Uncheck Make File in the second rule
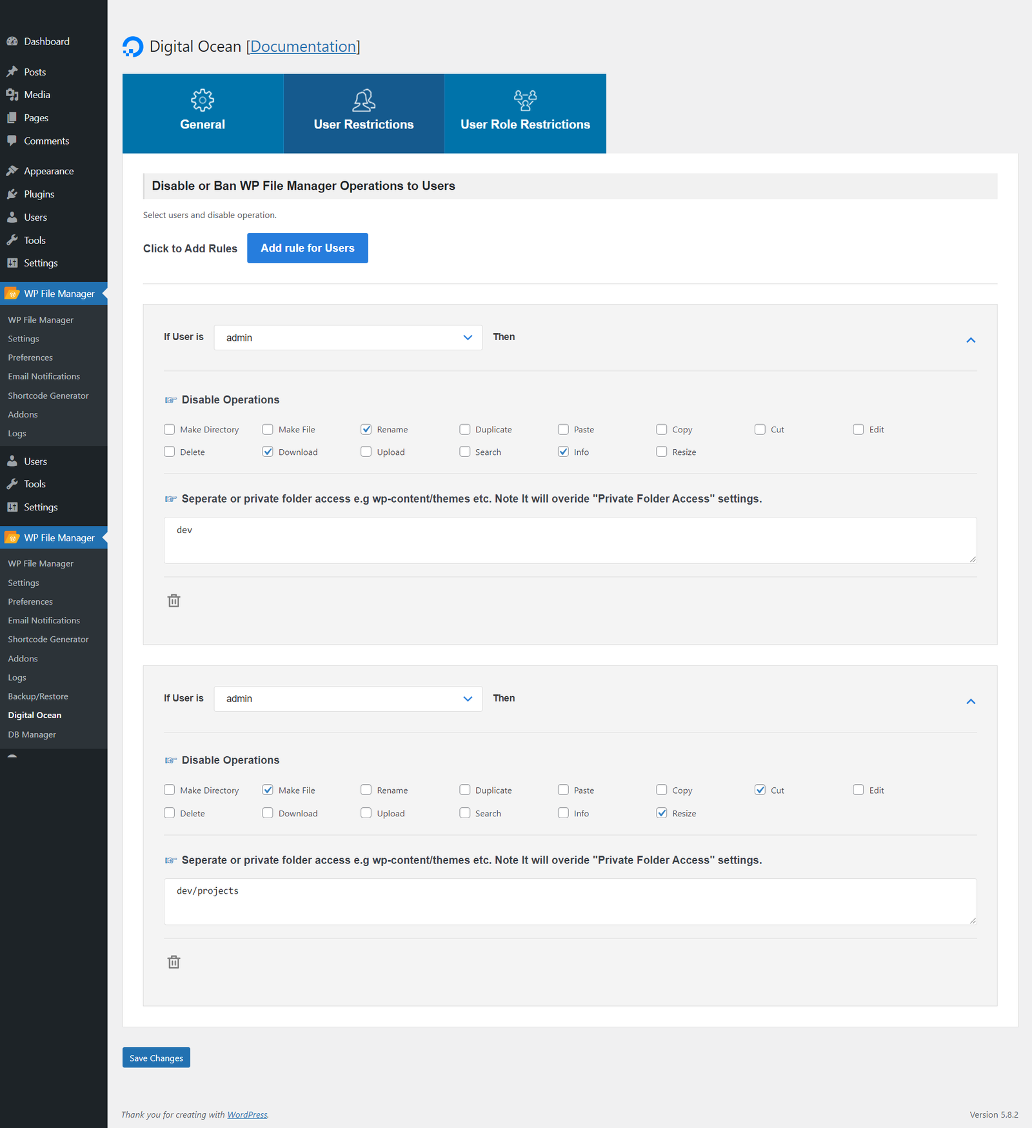This screenshot has height=1128, width=1032. click(x=268, y=790)
